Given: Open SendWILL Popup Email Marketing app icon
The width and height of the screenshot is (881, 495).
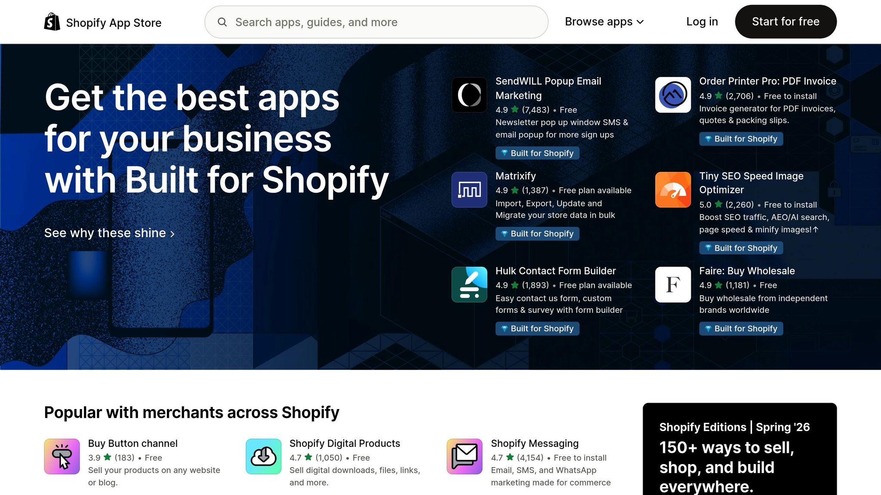Looking at the screenshot, I should [x=469, y=95].
